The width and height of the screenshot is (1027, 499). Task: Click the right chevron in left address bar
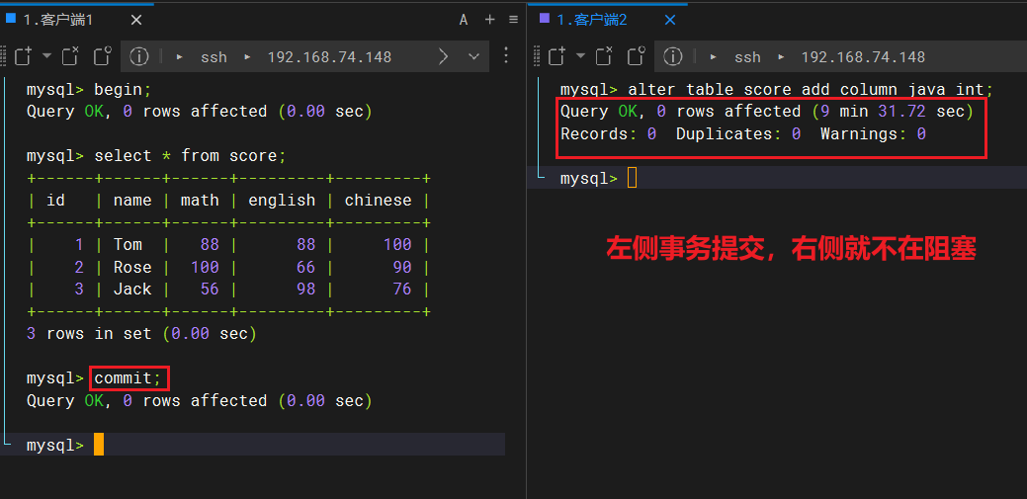tap(444, 57)
